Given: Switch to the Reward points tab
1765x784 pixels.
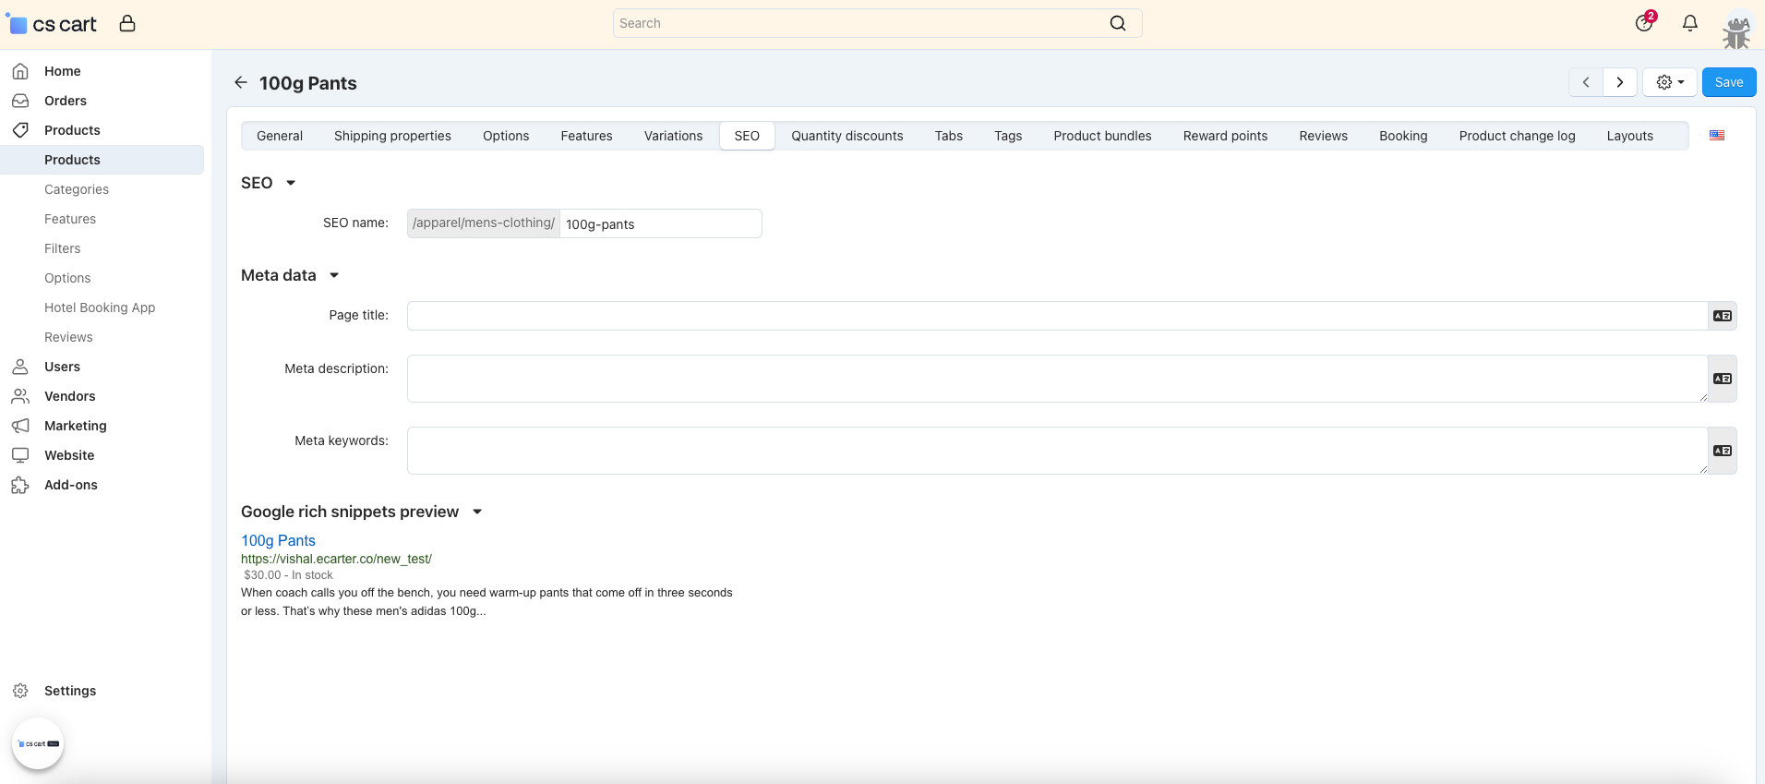Looking at the screenshot, I should 1225,136.
